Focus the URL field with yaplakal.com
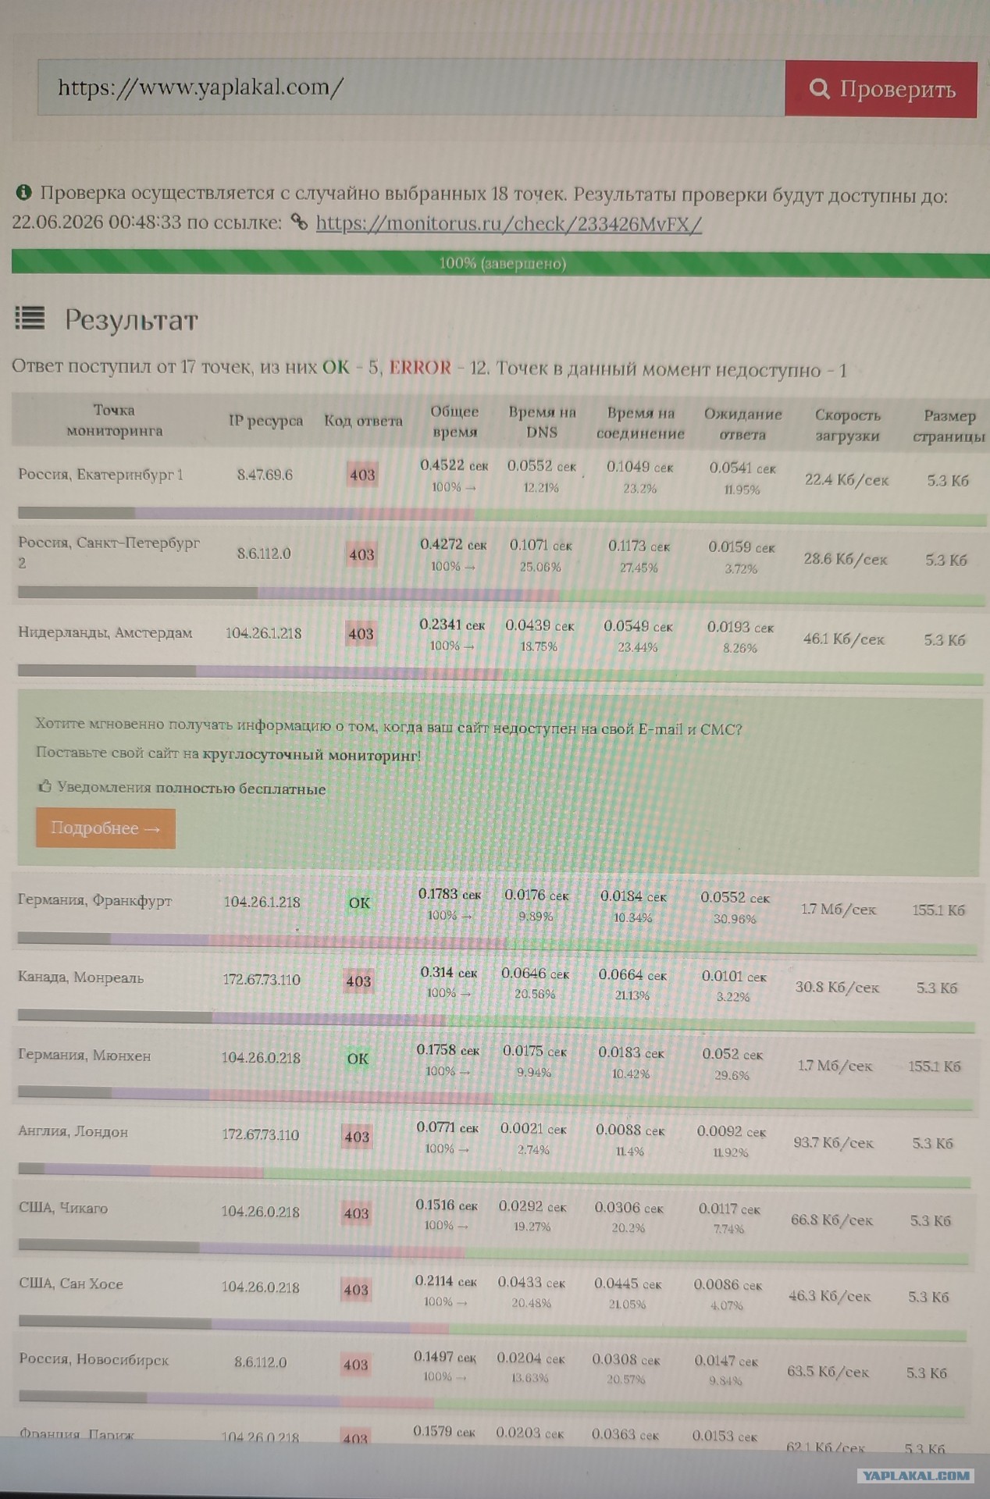990x1499 pixels. (411, 87)
